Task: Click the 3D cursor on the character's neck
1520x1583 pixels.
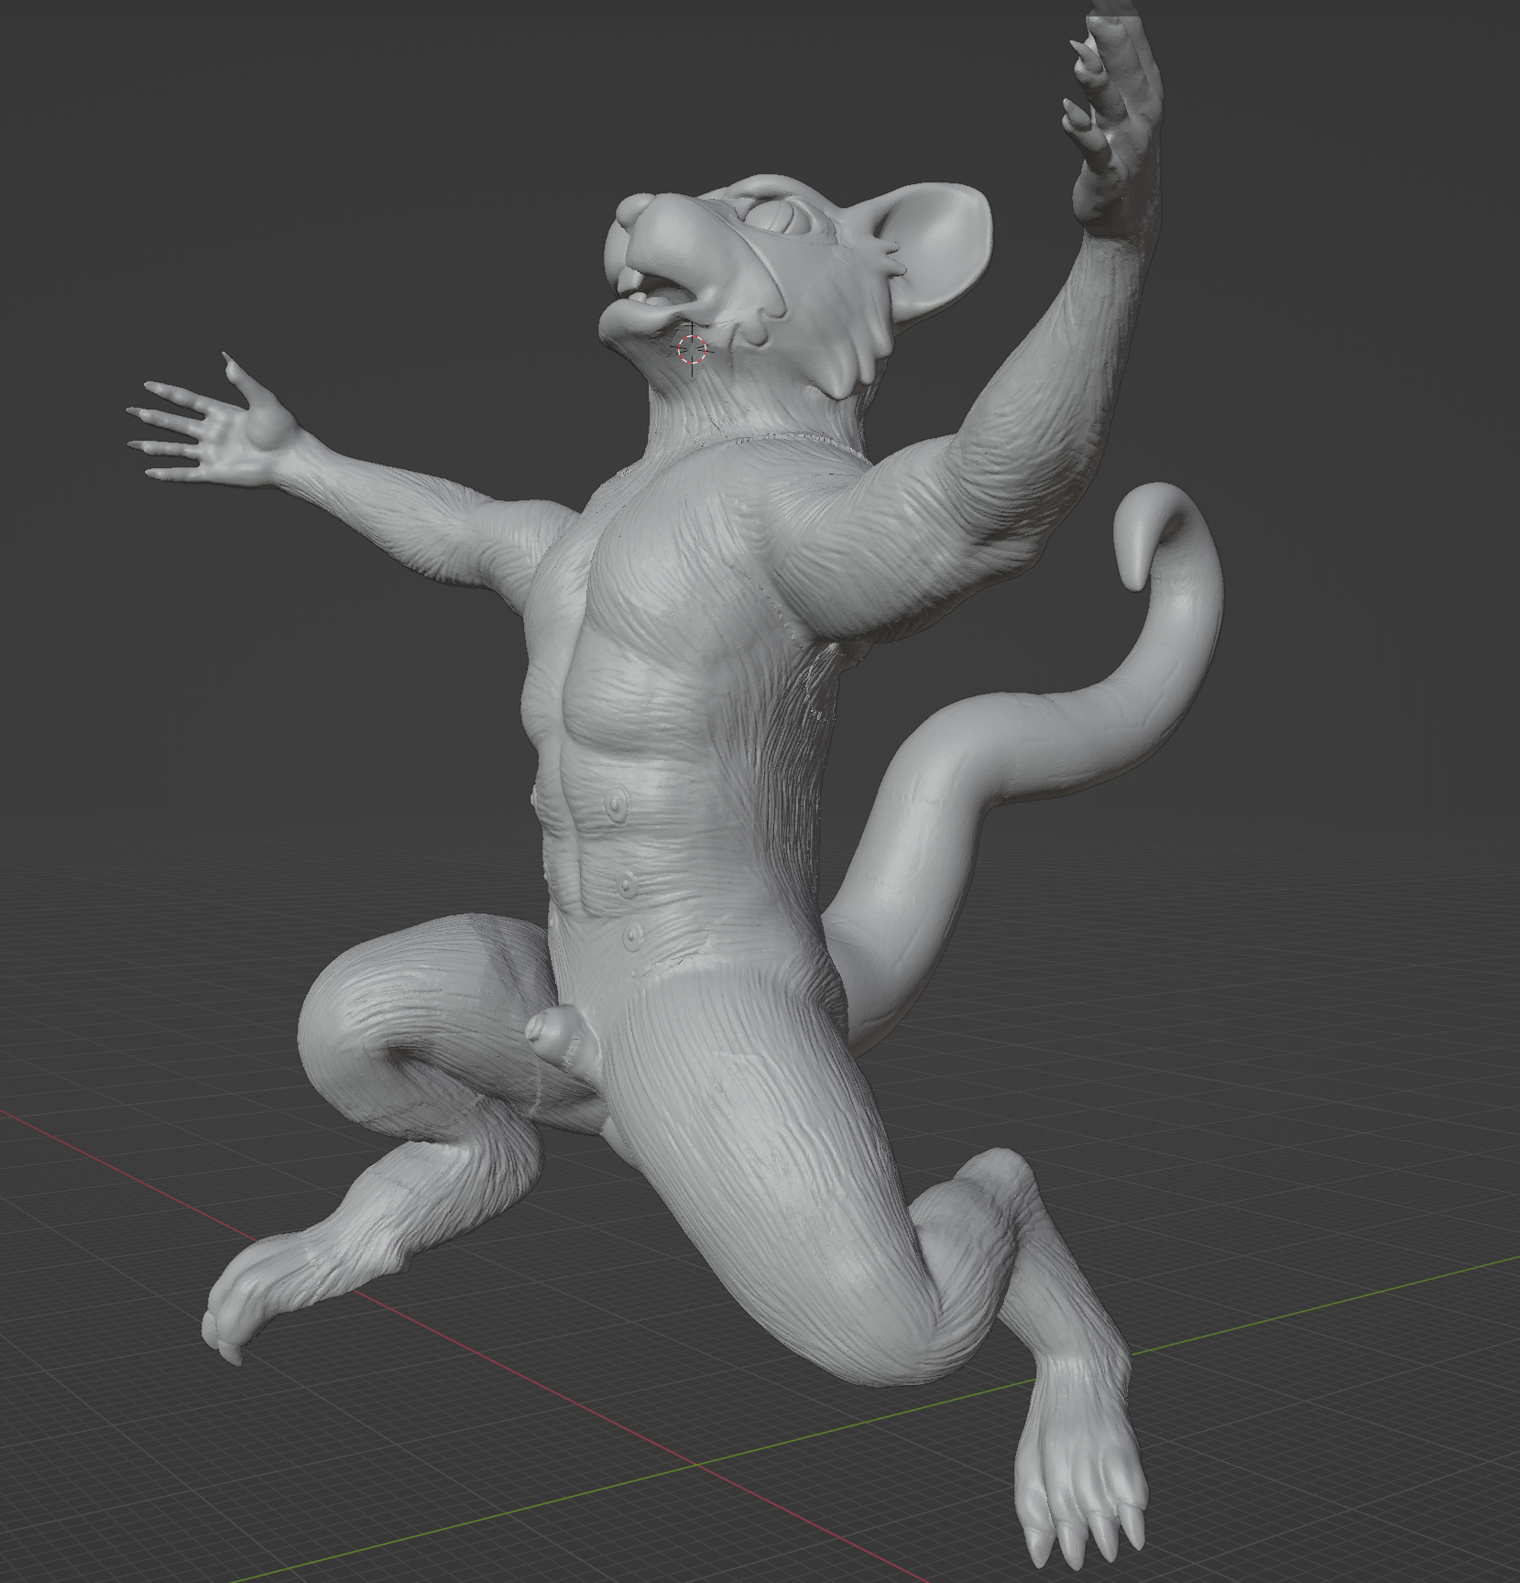Action: pos(692,349)
